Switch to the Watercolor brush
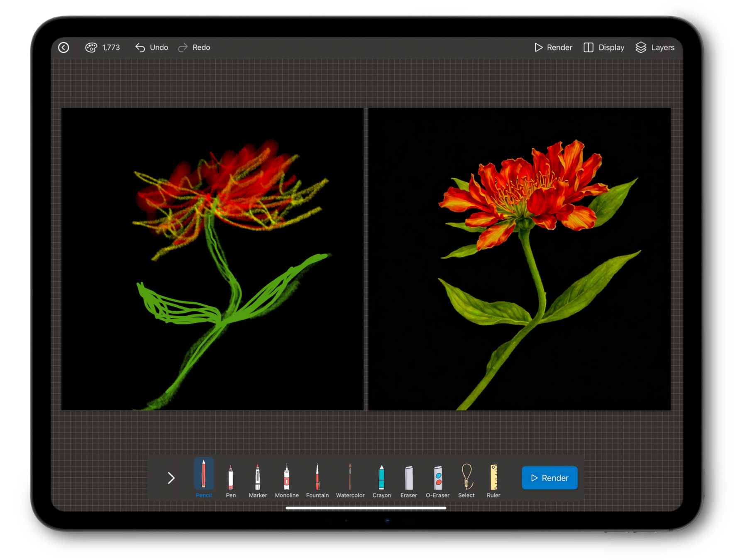Image resolution: width=747 pixels, height=560 pixels. 350,479
